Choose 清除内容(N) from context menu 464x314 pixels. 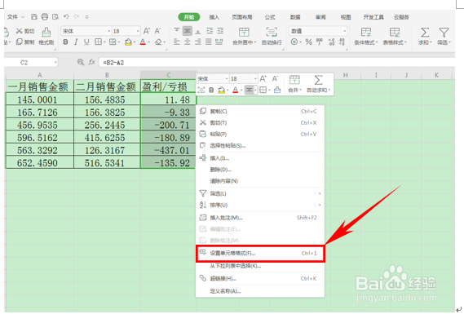[x=260, y=181]
